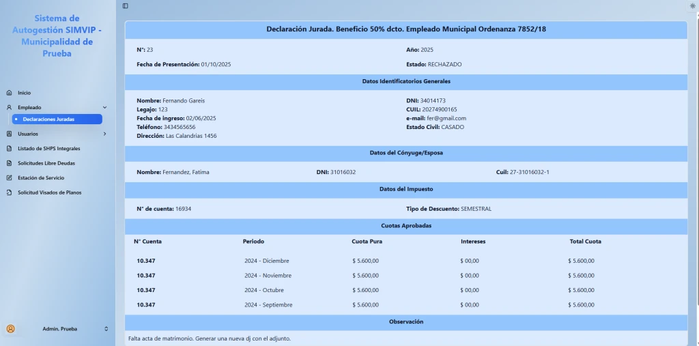Click the Año 2025 value
699x346 pixels.
427,50
